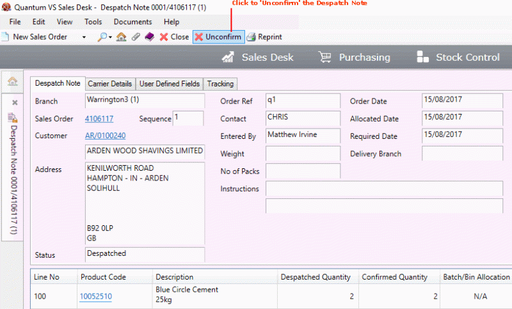Switch to Sales Desk module
The image size is (512, 309).
click(257, 57)
